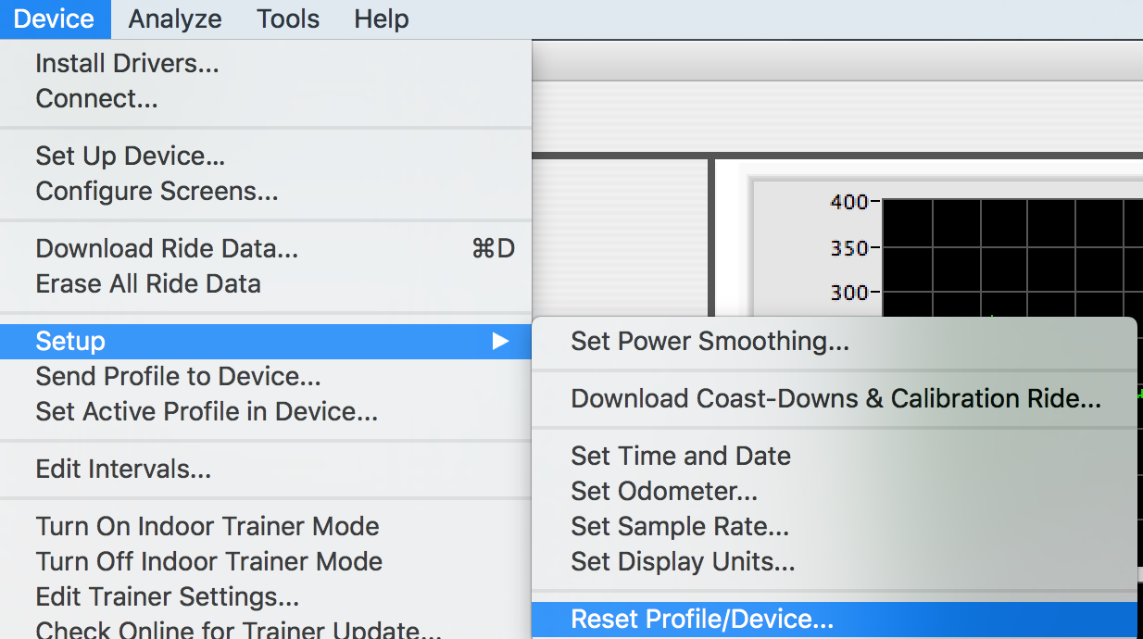The image size is (1143, 639).
Task: Open Edit Intervals dialog
Action: [x=123, y=469]
